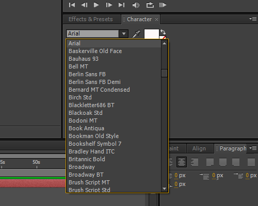This screenshot has height=206, width=258.
Task: Start RAM preview
Action: [x=163, y=5]
